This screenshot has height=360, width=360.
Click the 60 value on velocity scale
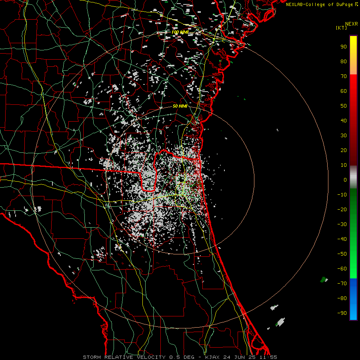click(344, 91)
